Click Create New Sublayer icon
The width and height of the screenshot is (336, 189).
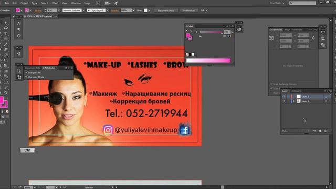point(314,131)
